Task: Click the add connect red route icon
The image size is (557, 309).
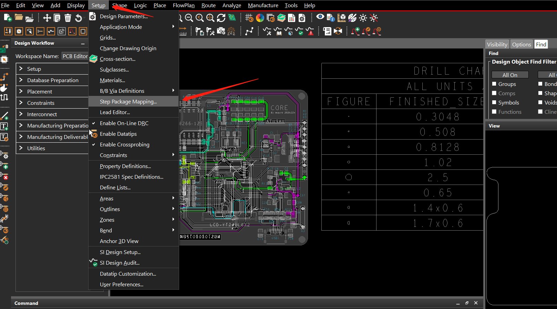Action: click(355, 31)
